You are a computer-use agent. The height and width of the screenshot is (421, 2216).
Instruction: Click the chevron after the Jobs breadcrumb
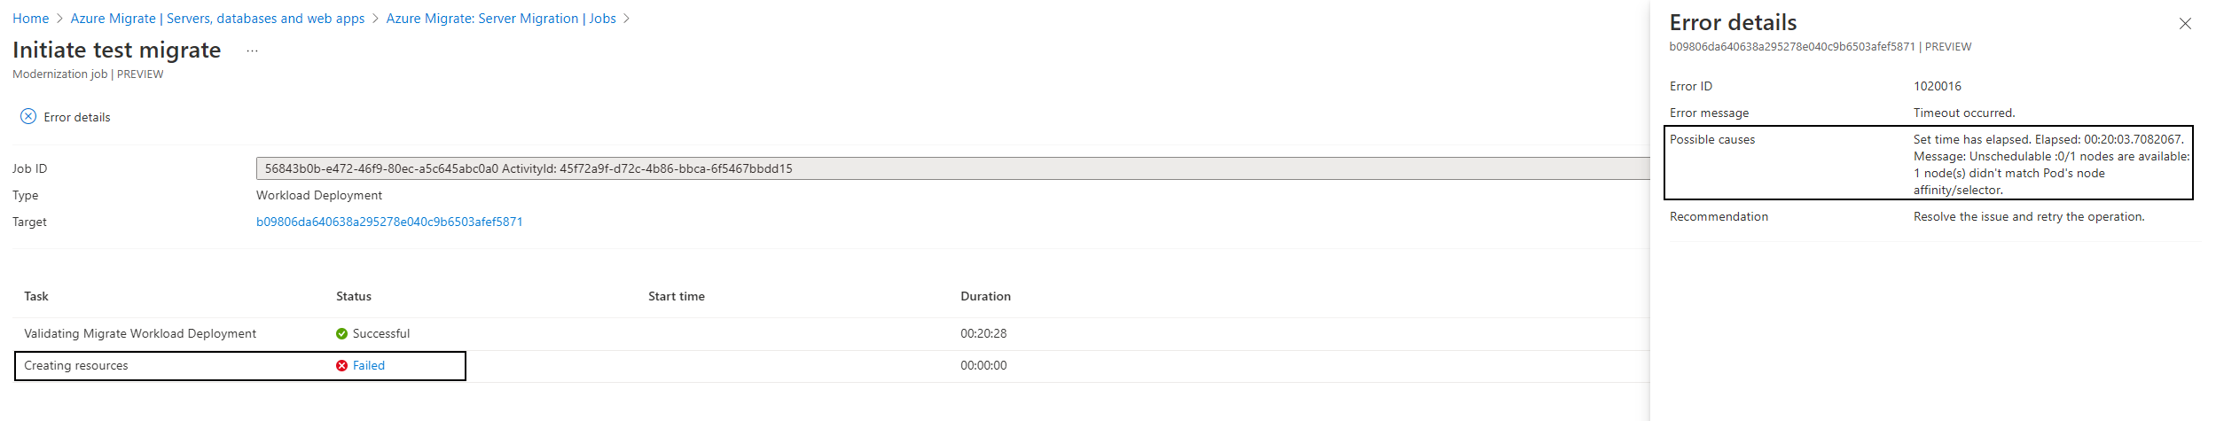tap(627, 19)
